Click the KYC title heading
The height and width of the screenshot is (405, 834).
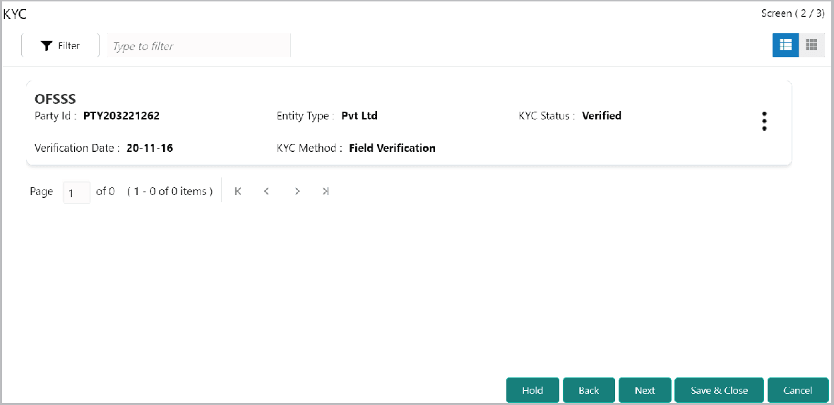[x=15, y=14]
